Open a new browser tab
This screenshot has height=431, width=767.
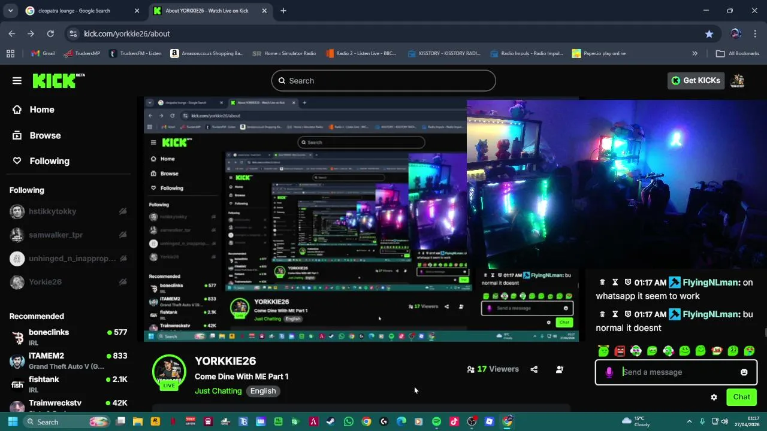click(283, 11)
